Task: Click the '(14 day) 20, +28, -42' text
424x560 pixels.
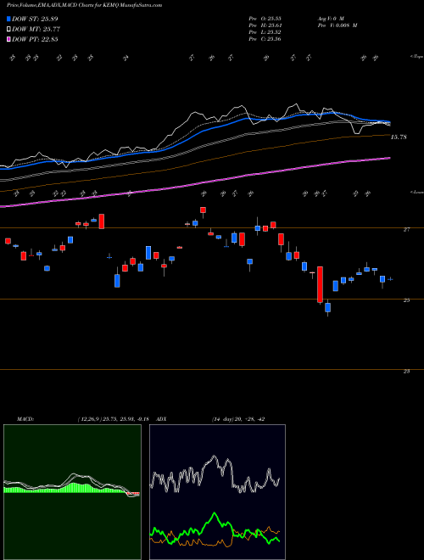Action: [x=237, y=419]
